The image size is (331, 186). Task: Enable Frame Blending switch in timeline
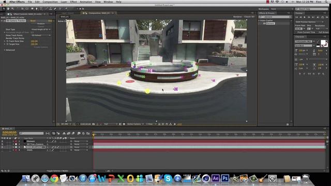[69, 133]
